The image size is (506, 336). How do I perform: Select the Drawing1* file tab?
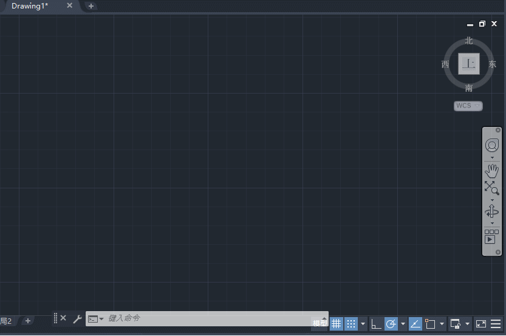30,6
